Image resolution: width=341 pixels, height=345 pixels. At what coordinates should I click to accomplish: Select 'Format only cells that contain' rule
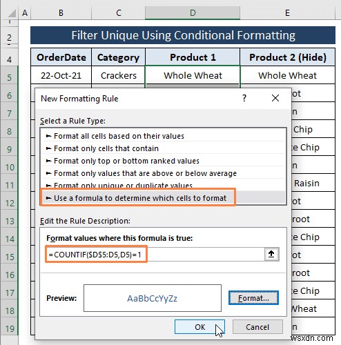pyautogui.click(x=163, y=148)
